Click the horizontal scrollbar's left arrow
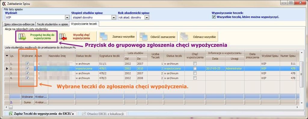This screenshot has width=308, height=119. [x=6, y=107]
